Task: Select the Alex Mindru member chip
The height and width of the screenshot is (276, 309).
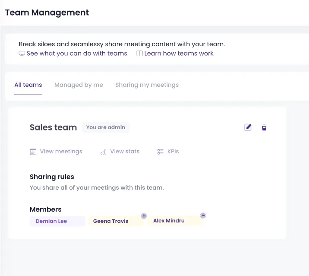Action: [175, 221]
